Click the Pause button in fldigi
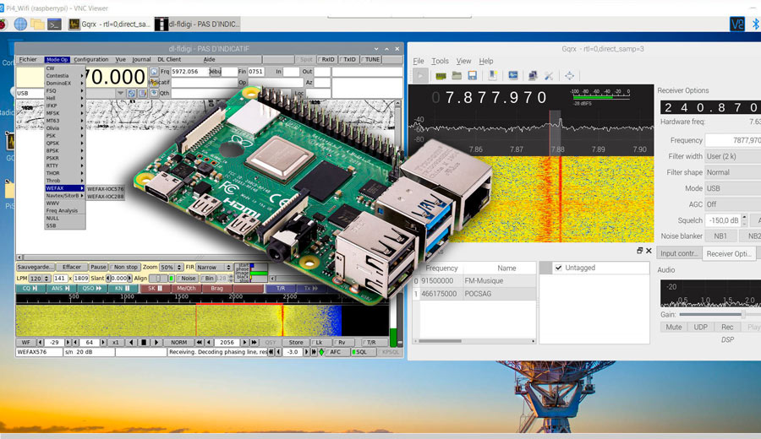 coord(98,267)
